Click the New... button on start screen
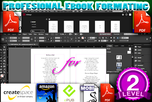152x102 pixels. [x=38, y=31]
